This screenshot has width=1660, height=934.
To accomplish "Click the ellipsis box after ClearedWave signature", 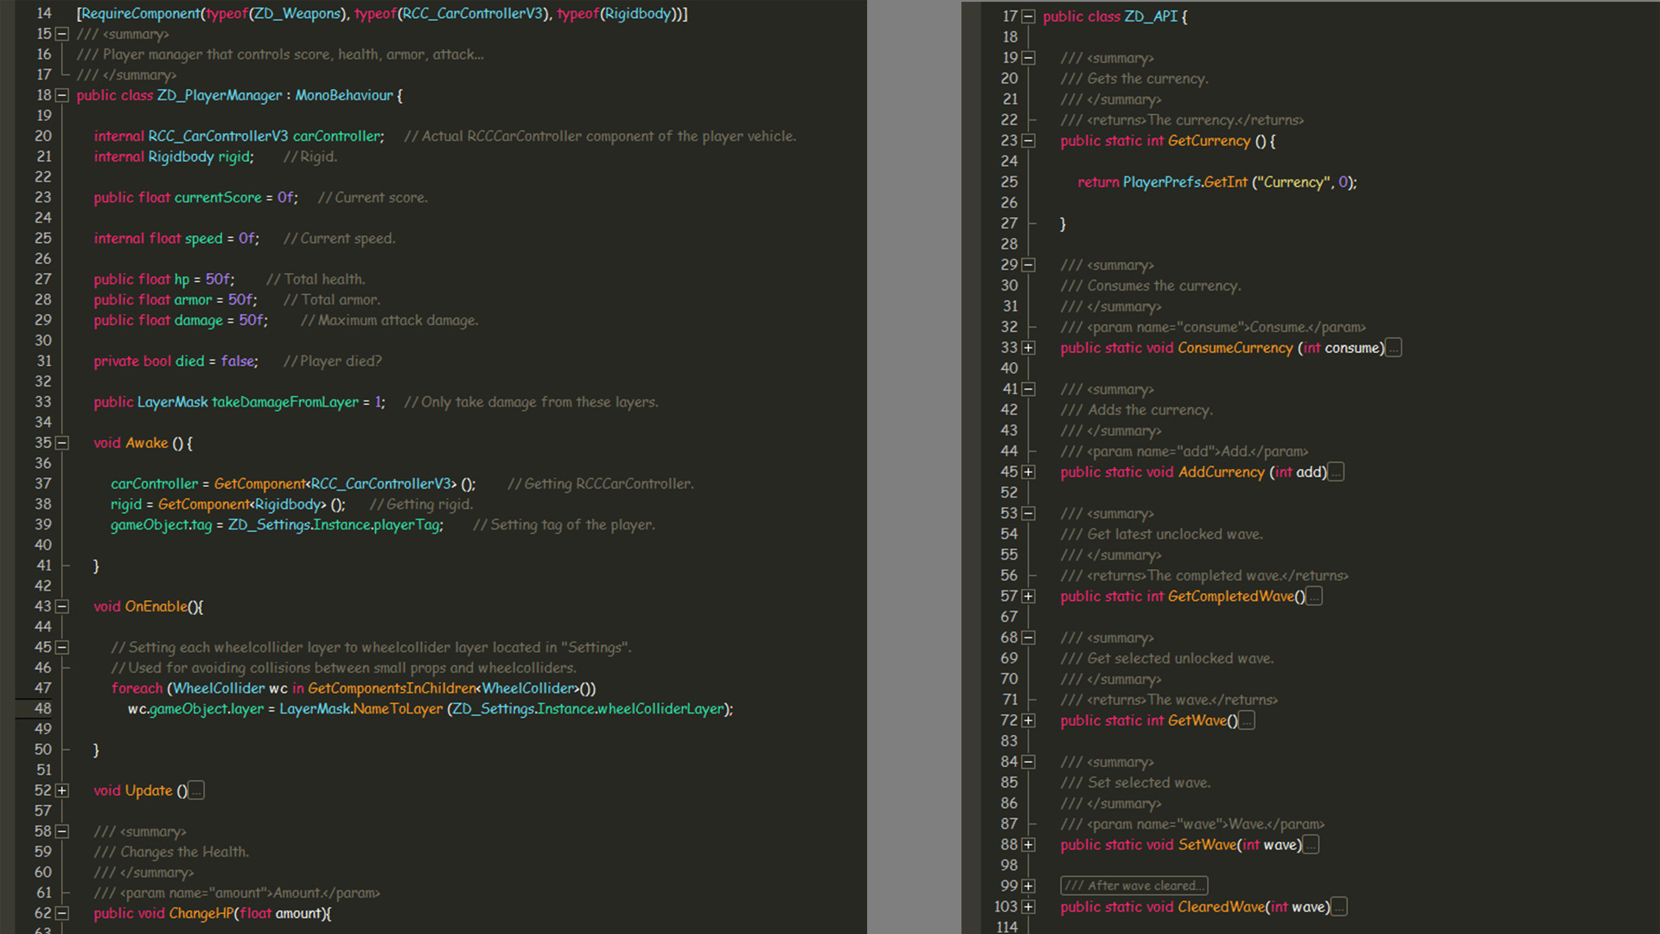I will [x=1338, y=907].
